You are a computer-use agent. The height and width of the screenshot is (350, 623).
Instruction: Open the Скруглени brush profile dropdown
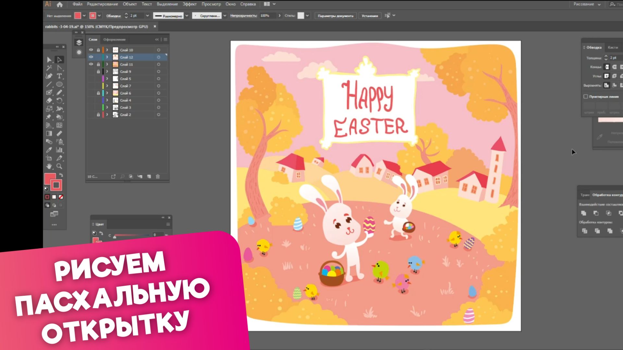click(224, 15)
